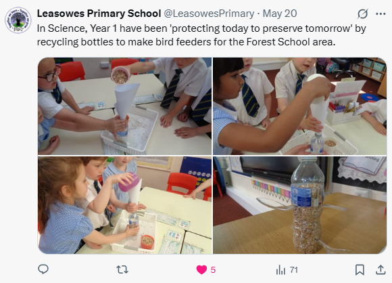The width and height of the screenshot is (392, 283).
Task: Open photo with seed cup and paper funnel
Action: [x=124, y=106]
